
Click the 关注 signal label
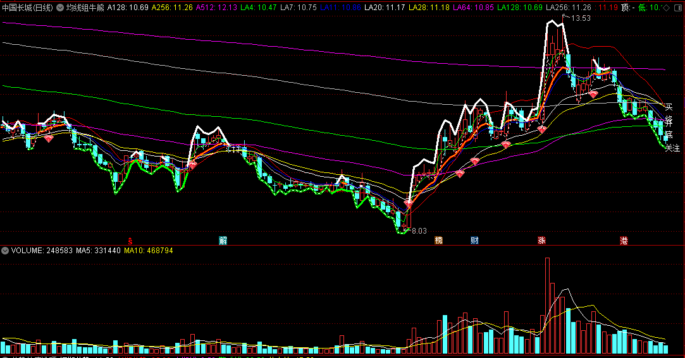click(x=672, y=148)
